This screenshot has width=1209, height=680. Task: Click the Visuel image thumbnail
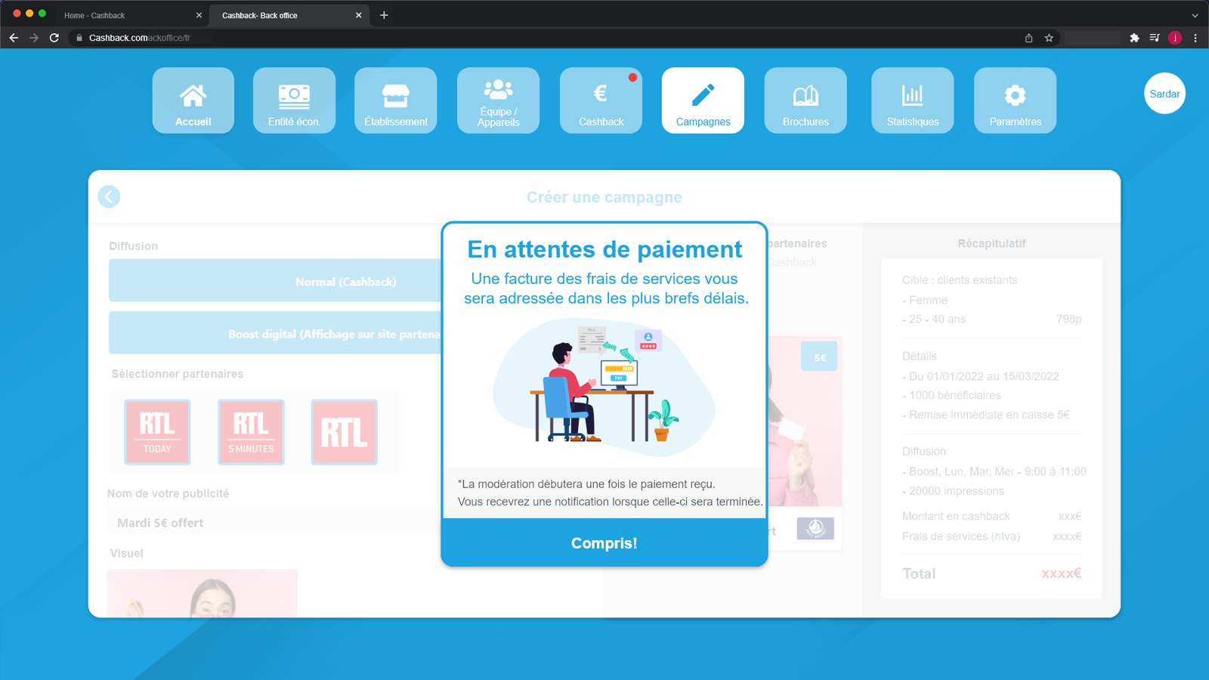click(203, 593)
